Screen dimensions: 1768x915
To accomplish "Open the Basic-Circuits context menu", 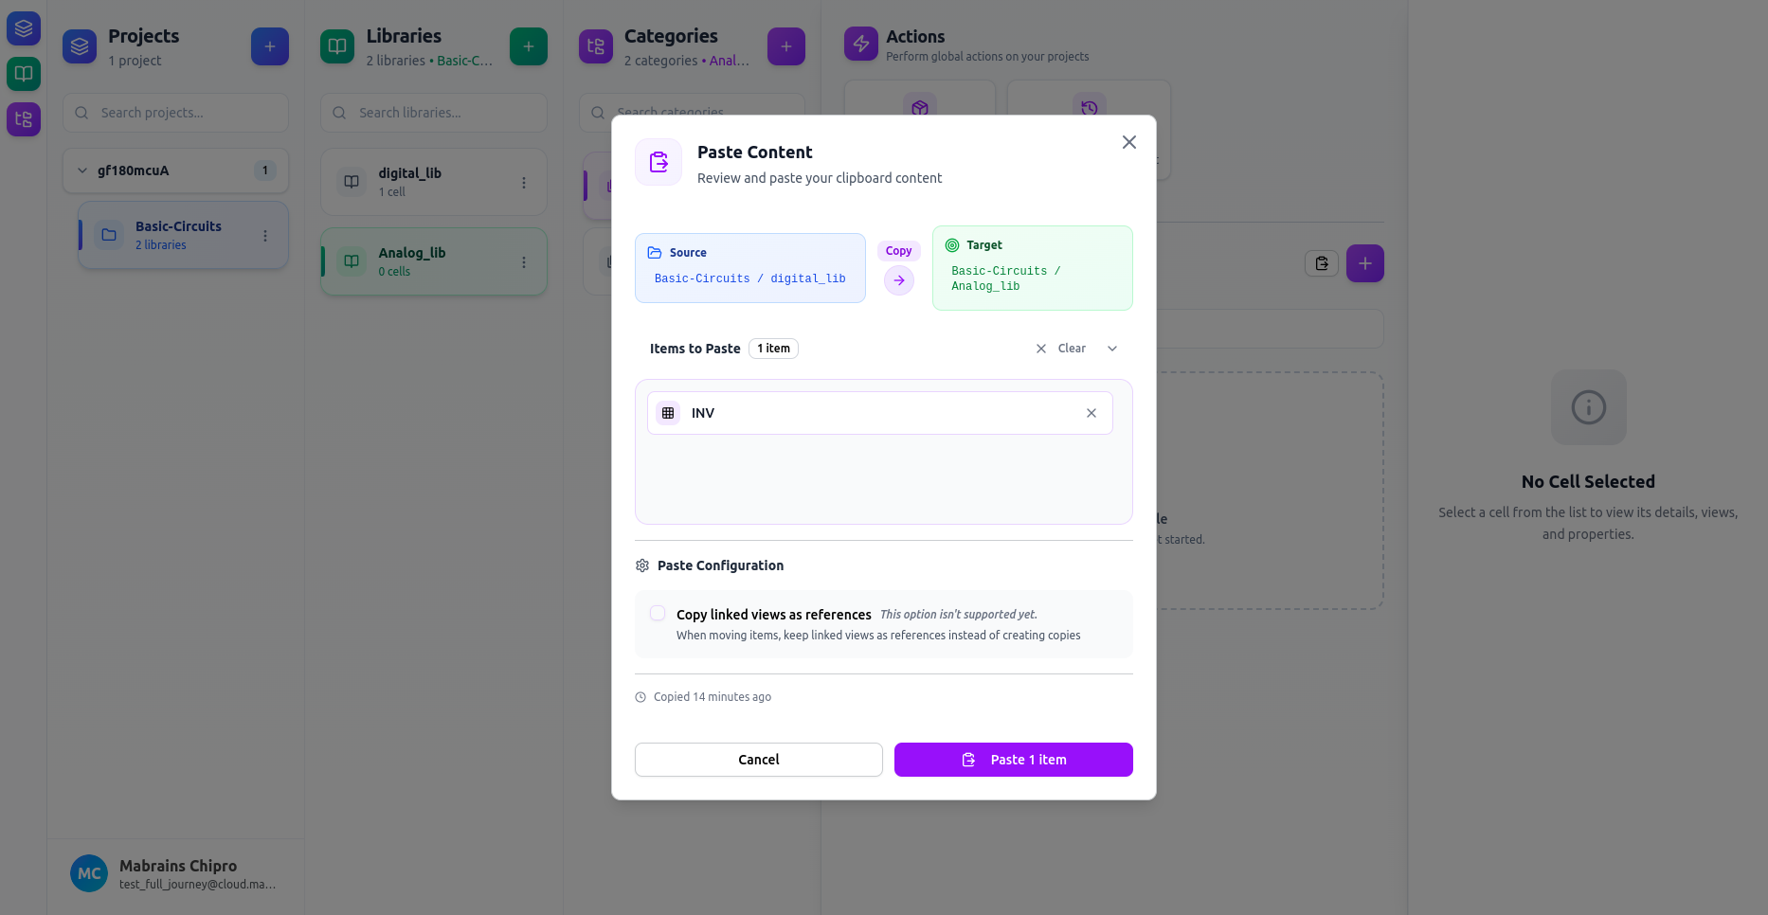I will pyautogui.click(x=264, y=235).
